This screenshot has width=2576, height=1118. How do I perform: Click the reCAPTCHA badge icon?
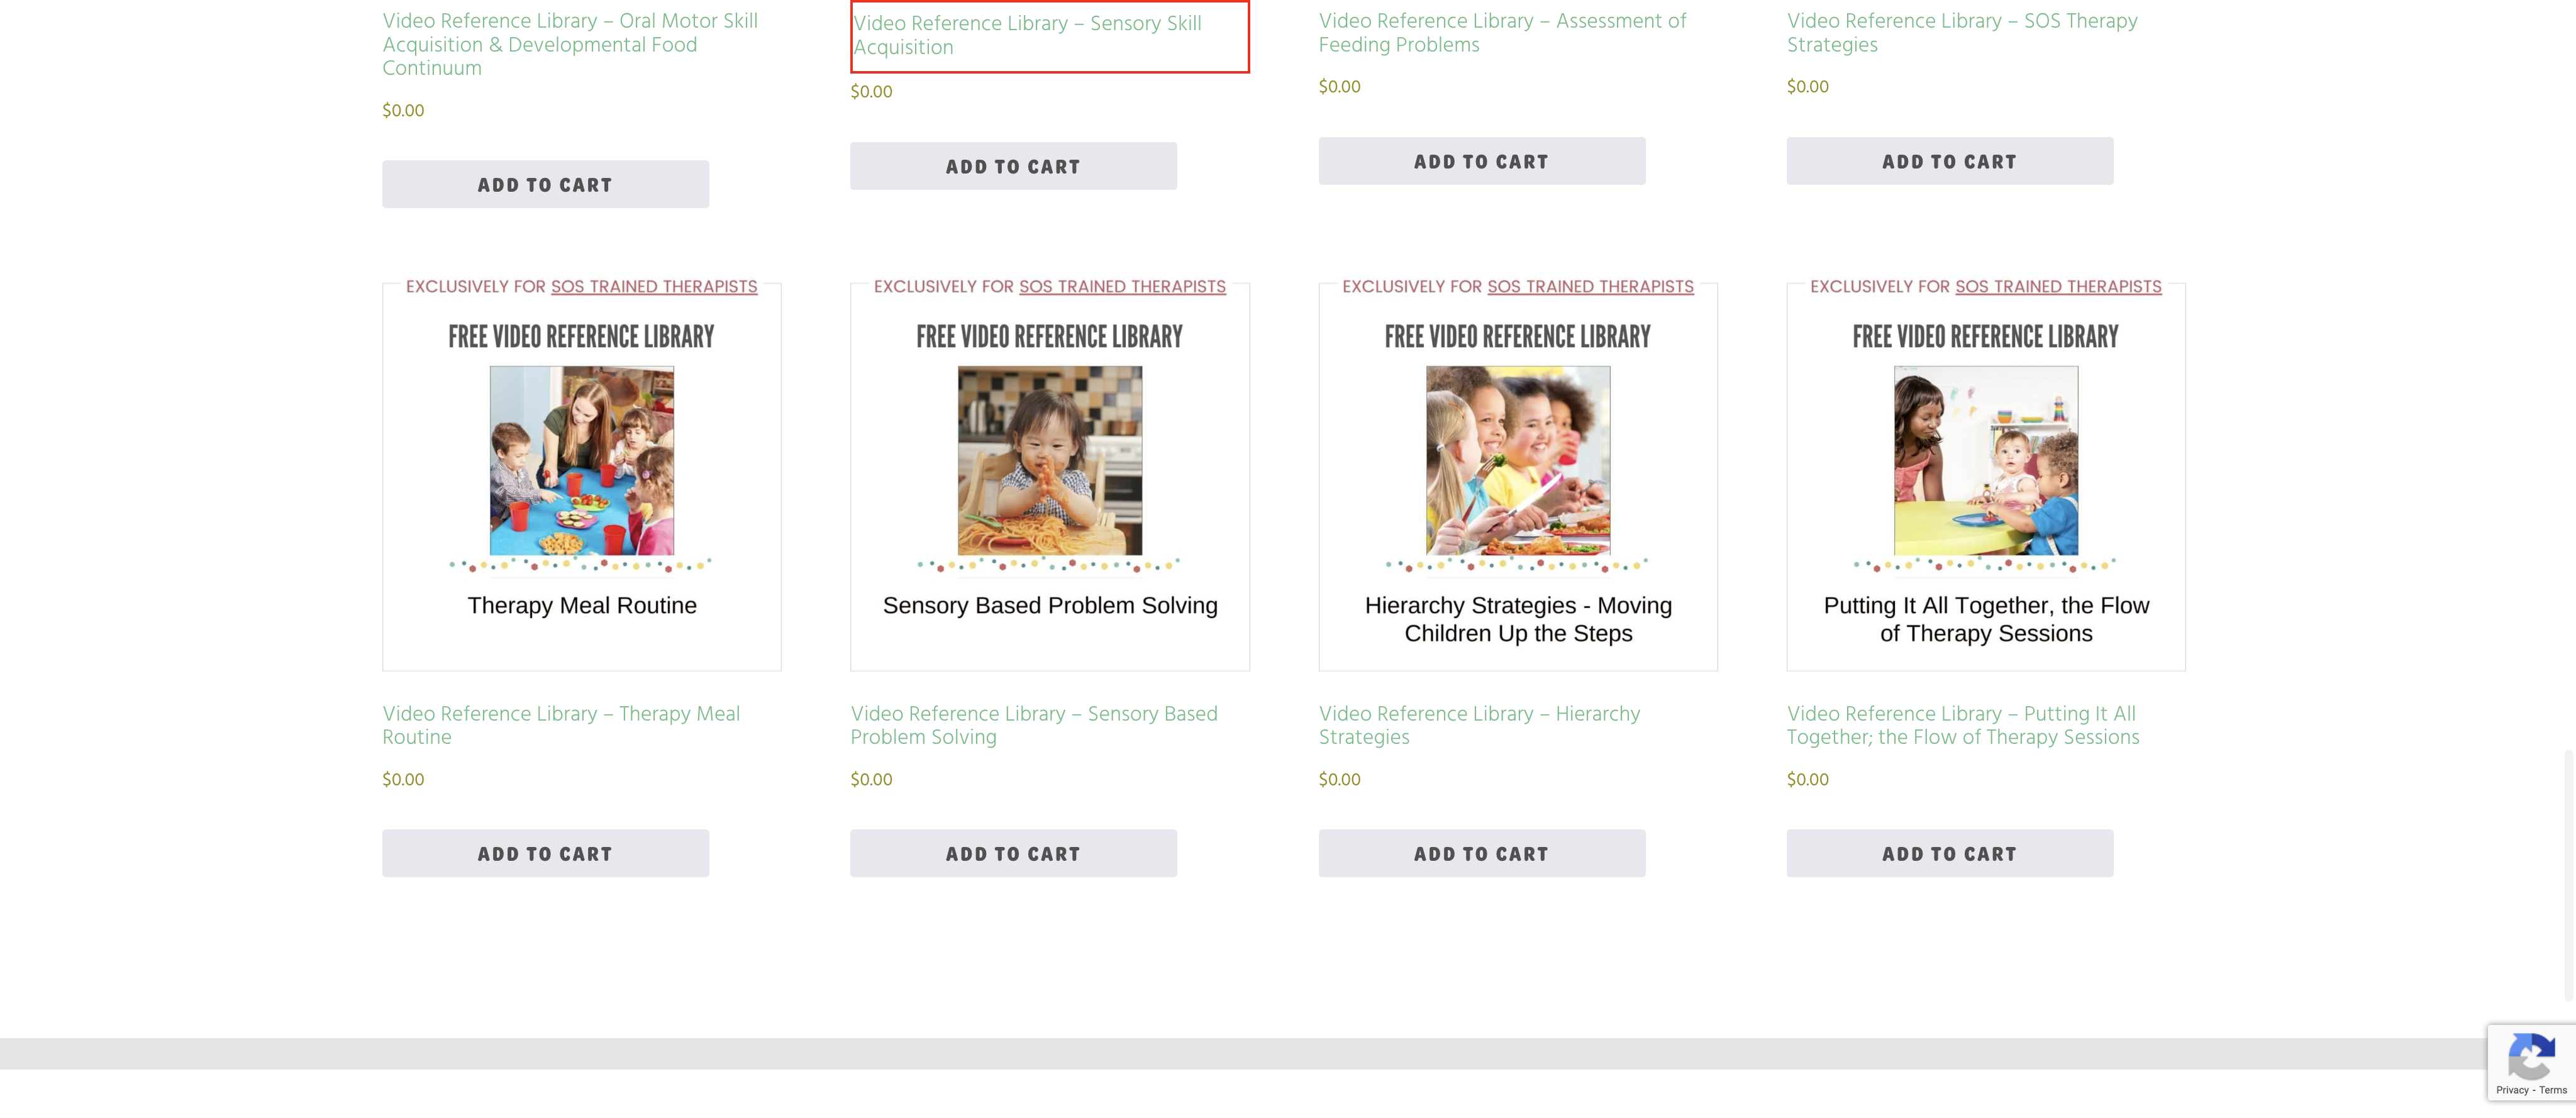coord(2531,1056)
